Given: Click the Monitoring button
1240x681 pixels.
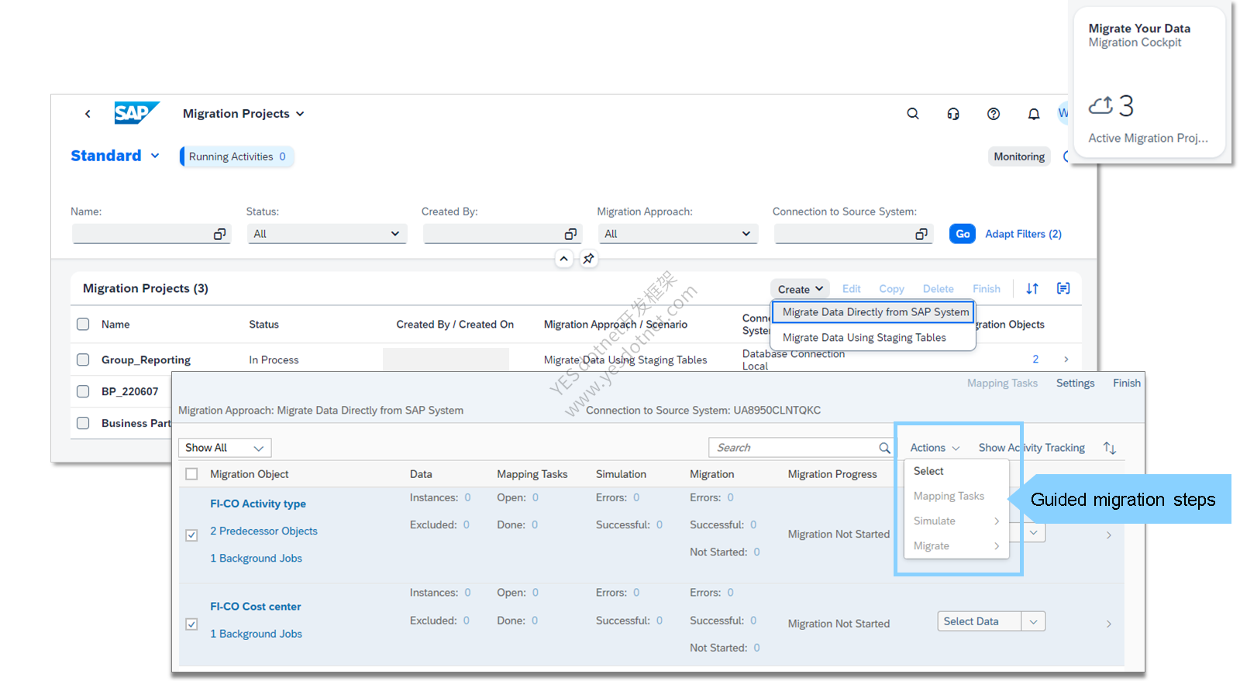Looking at the screenshot, I should [1019, 156].
